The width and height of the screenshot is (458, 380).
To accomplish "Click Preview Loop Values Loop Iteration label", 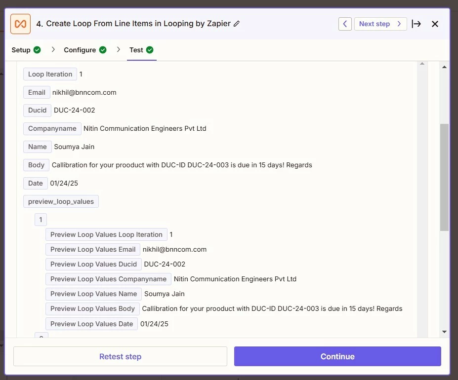I will coord(106,234).
